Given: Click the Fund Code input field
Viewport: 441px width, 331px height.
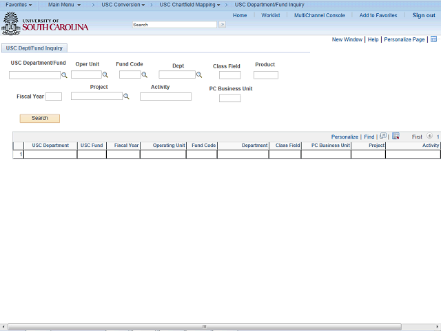Looking at the screenshot, I should click(130, 74).
